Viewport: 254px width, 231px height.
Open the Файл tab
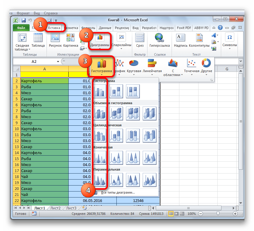click(x=21, y=28)
